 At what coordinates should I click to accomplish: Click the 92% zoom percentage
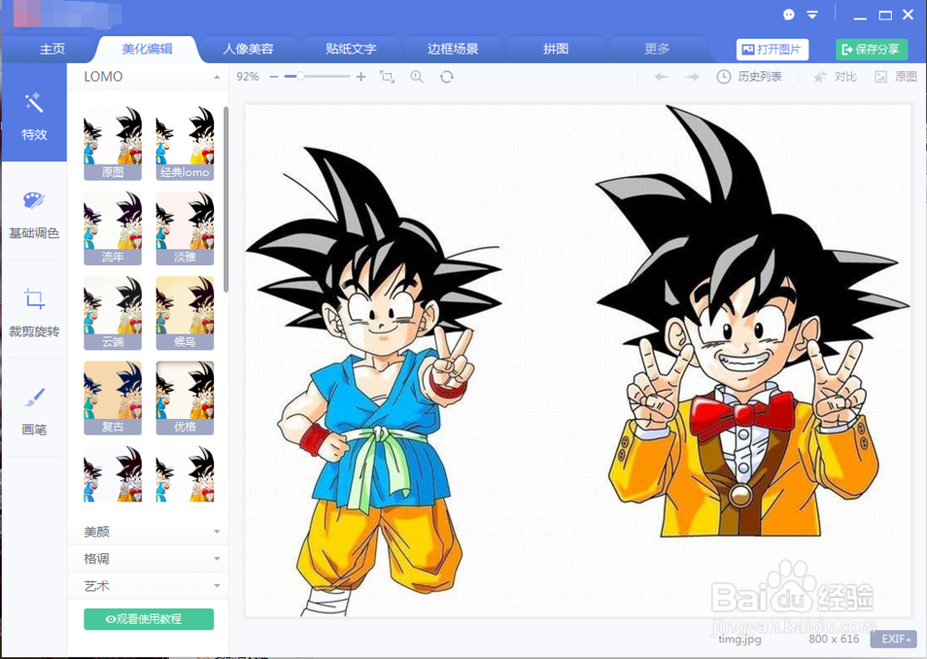(x=248, y=77)
